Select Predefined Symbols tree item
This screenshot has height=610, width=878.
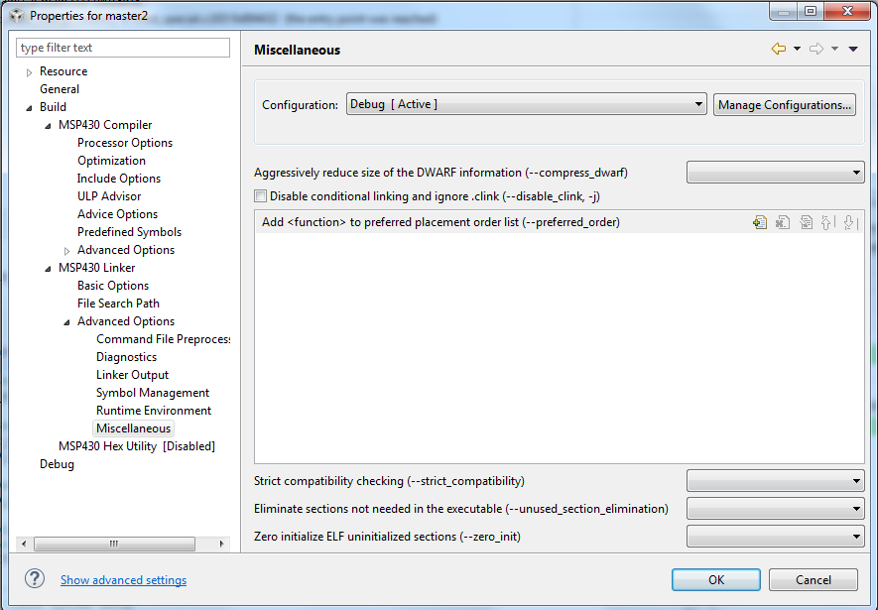point(129,232)
